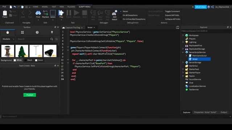Undock the Team Create panel
Image resolution: width=232 pixels, height=130 pixels.
[55, 66]
